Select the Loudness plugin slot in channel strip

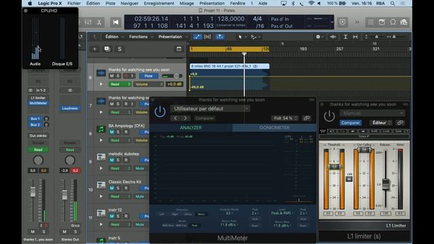pos(70,108)
